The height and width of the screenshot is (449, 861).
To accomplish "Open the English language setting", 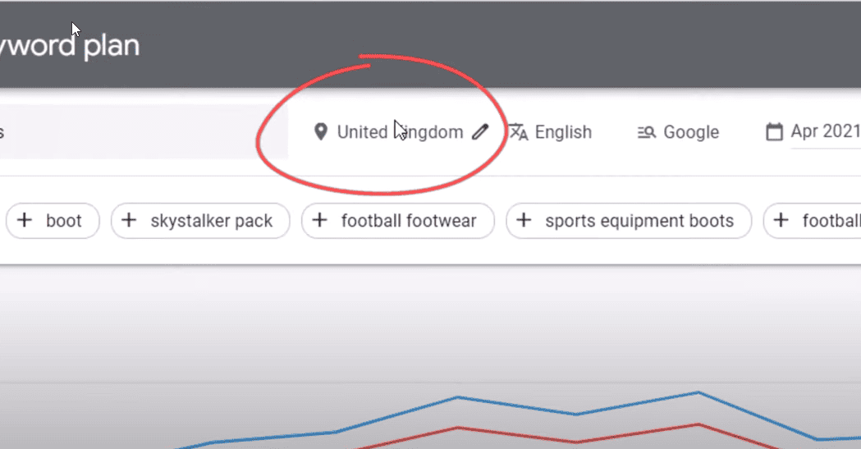I will pos(550,131).
